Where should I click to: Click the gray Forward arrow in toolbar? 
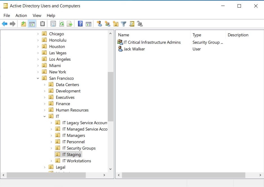click(x=13, y=24)
